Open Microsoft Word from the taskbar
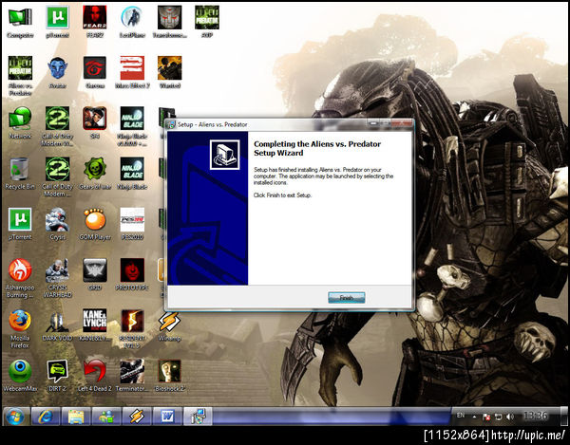570x445 pixels. [x=167, y=417]
